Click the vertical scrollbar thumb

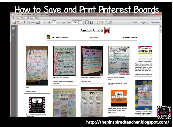point(160,31)
